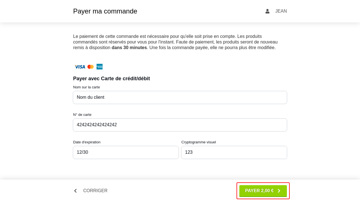The height and width of the screenshot is (202, 360).
Task: Click the bold 'dans 30 minutes' text
Action: (129, 48)
